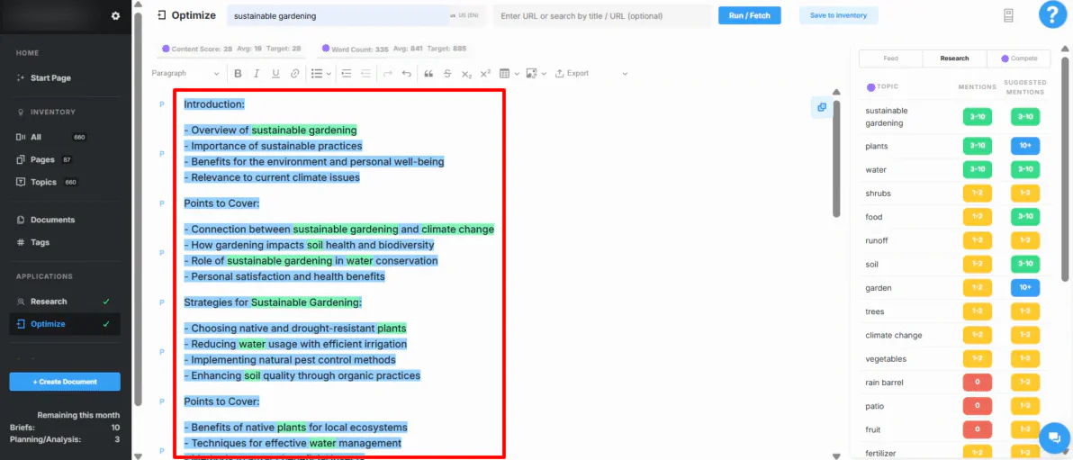Switch to the Feed tab
The height and width of the screenshot is (460, 1073).
click(x=890, y=59)
